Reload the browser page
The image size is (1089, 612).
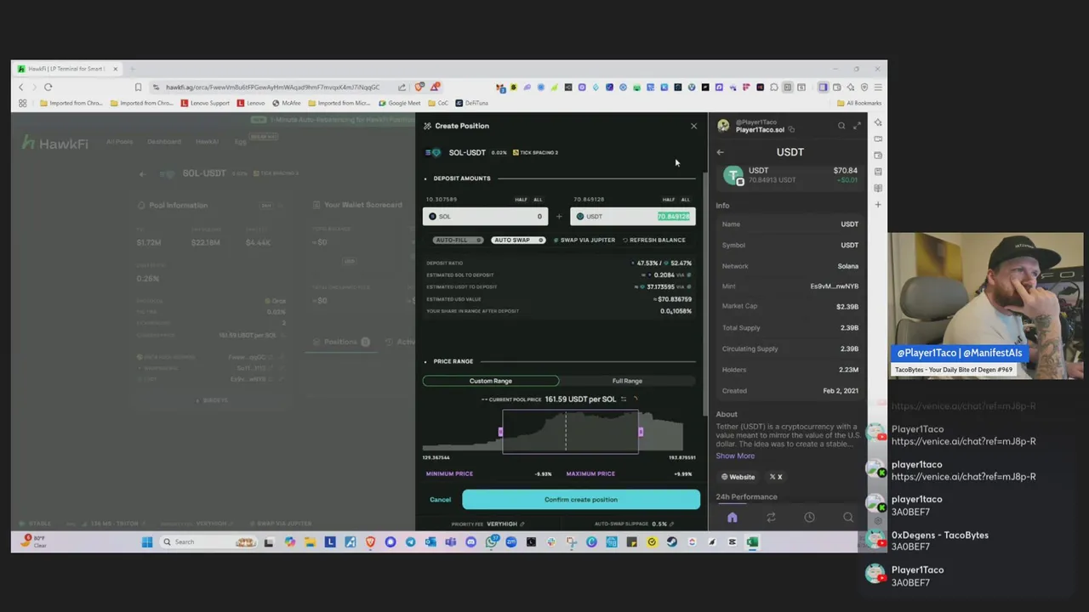(48, 87)
